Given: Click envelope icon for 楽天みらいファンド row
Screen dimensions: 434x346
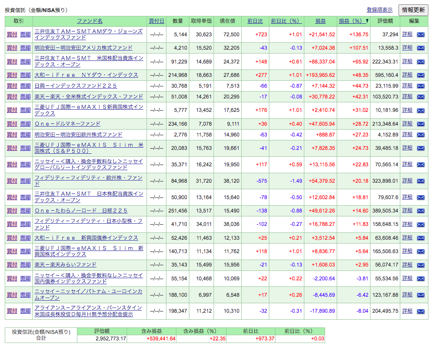Looking at the screenshot, I should pyautogui.click(x=421, y=265).
